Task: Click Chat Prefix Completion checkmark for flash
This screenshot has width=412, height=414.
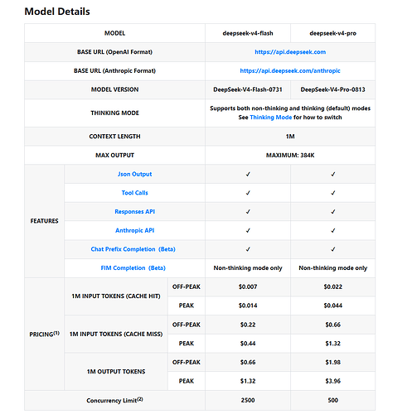Action: pos(248,249)
